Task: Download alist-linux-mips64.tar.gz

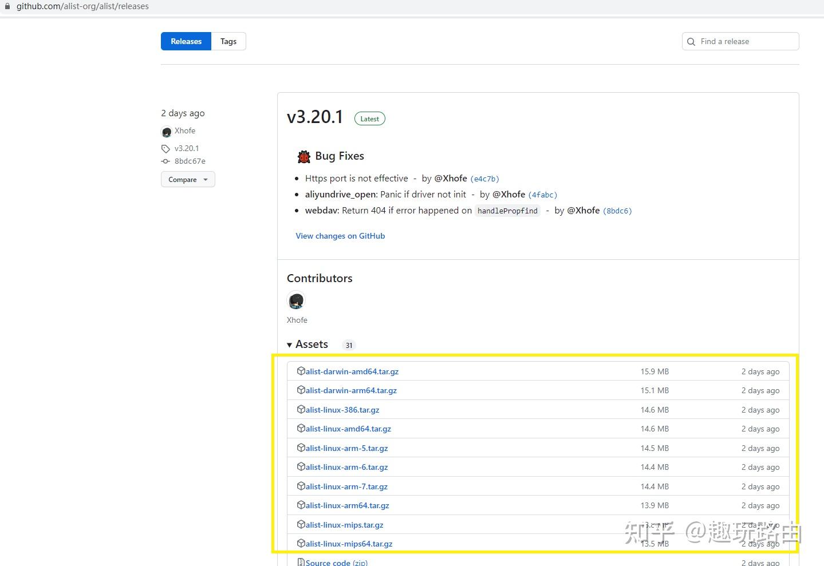Action: coord(349,544)
